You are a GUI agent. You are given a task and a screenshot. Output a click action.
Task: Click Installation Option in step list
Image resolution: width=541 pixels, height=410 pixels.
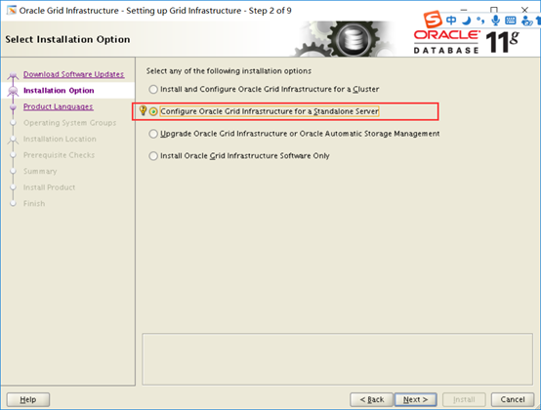pyautogui.click(x=59, y=91)
